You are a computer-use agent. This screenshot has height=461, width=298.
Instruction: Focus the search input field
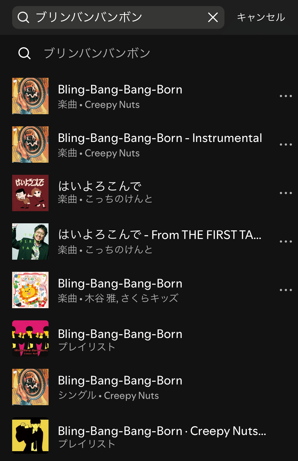[x=119, y=17]
